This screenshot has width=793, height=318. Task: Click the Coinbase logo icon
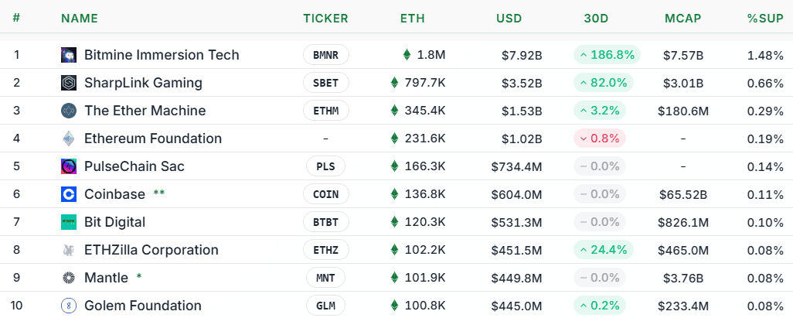tap(69, 194)
